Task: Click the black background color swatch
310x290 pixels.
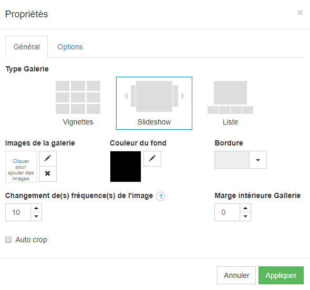Action: (x=126, y=167)
